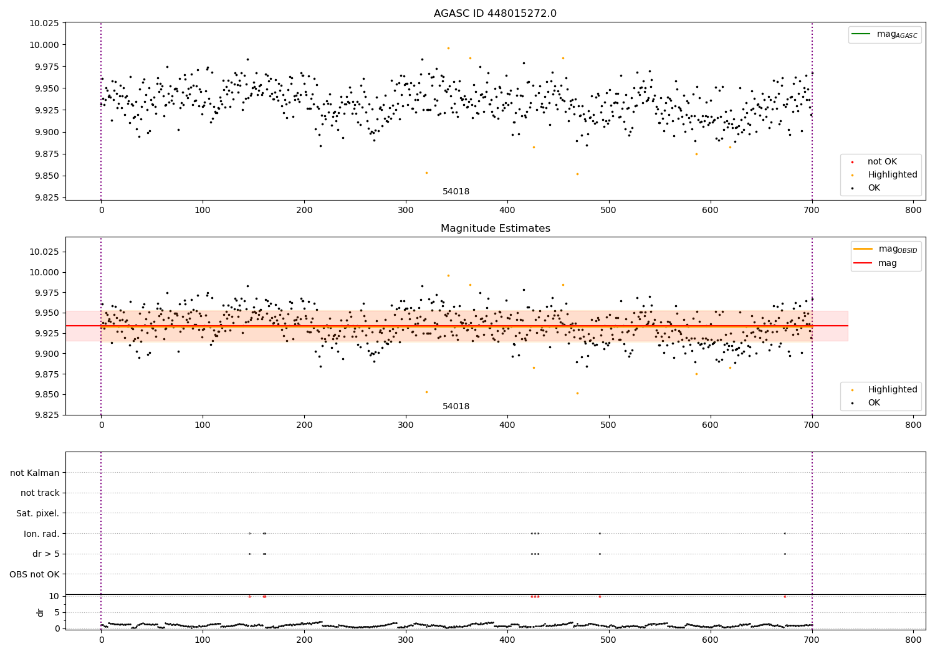The width and height of the screenshot is (935, 654).
Task: Select the orange mag OBSID legend line
Action: coord(863,249)
